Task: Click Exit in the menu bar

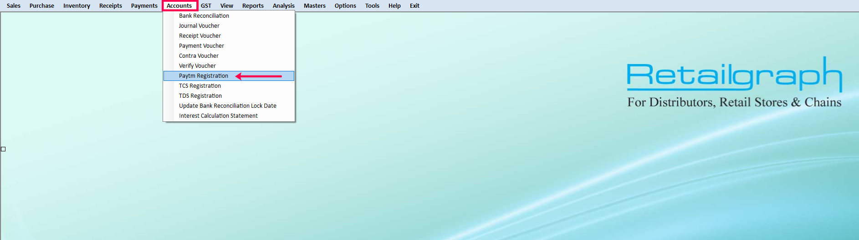Action: click(414, 6)
